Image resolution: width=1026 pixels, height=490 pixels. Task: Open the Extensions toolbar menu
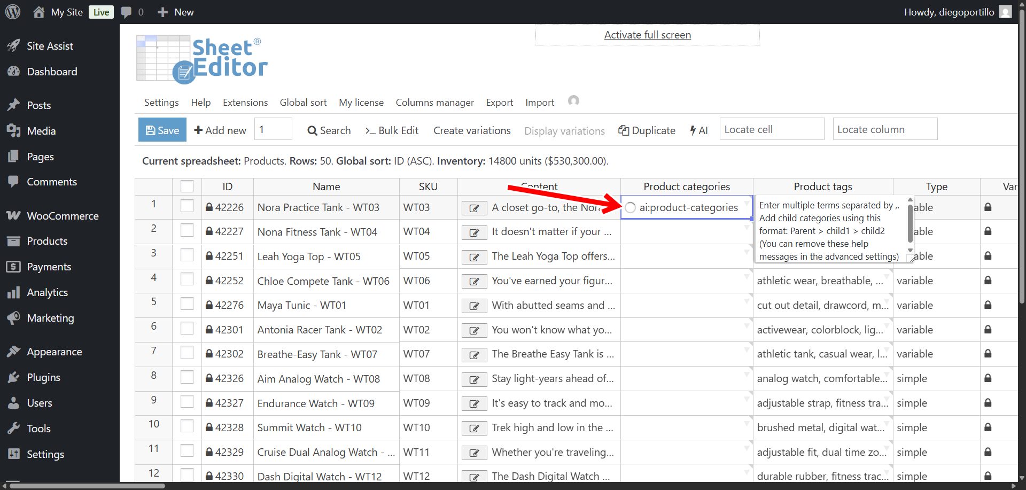pos(245,103)
